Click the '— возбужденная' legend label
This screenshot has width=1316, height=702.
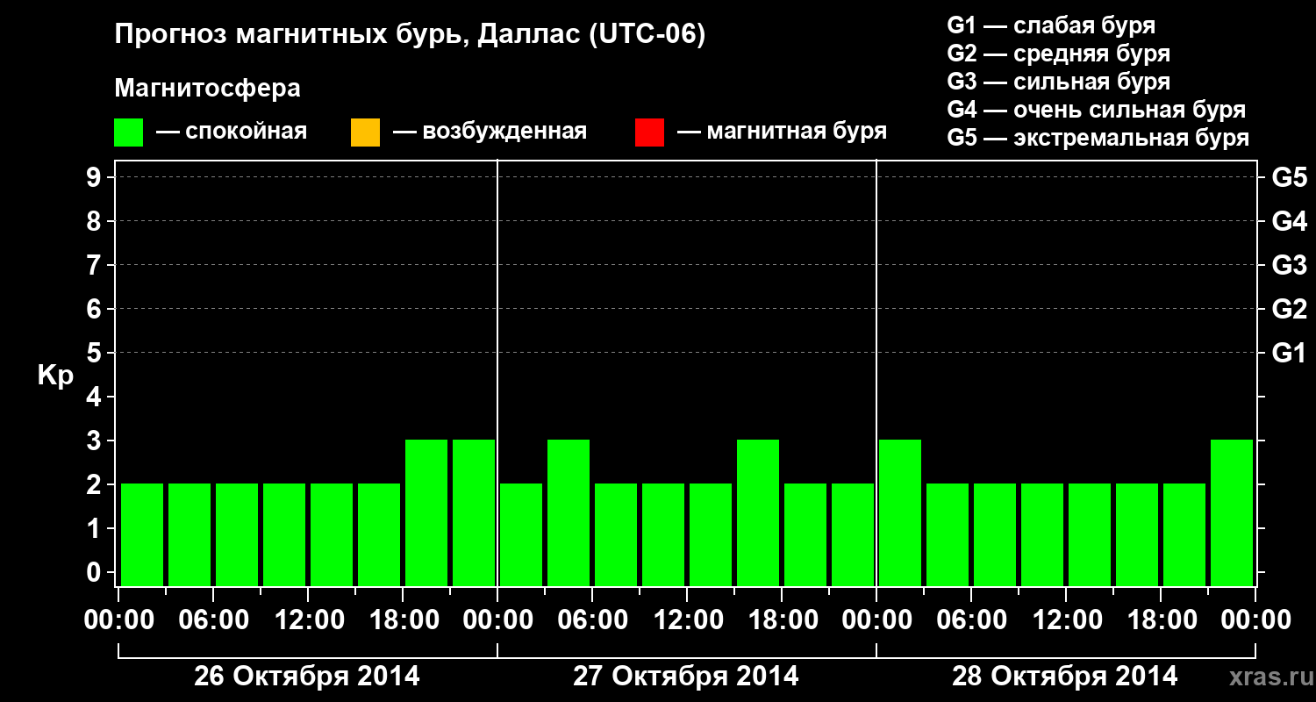coord(490,133)
